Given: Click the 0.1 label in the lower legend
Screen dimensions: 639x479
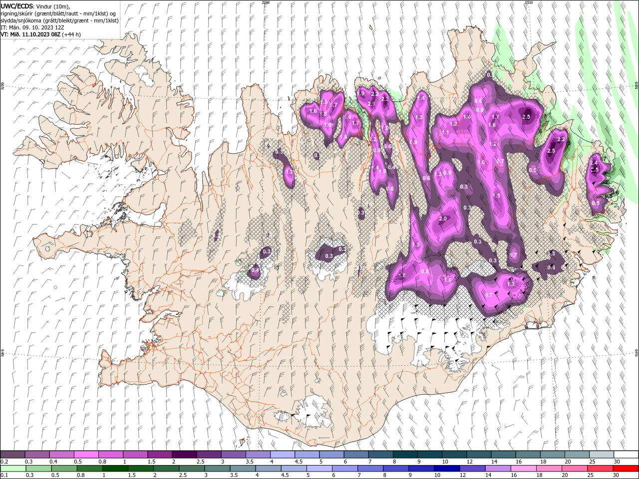Looking at the screenshot, I should [x=4, y=476].
